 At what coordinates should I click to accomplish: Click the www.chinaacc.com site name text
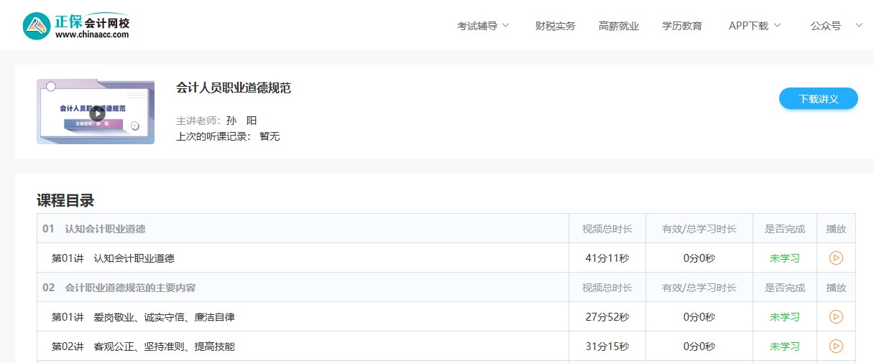pyautogui.click(x=92, y=34)
